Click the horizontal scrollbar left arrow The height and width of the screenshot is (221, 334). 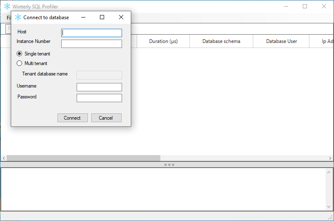point(4,158)
